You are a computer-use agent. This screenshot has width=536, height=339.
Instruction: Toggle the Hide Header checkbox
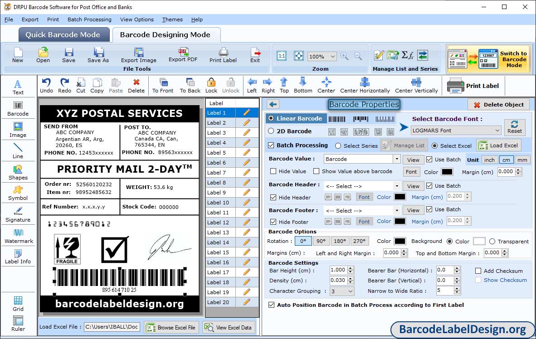click(x=273, y=198)
